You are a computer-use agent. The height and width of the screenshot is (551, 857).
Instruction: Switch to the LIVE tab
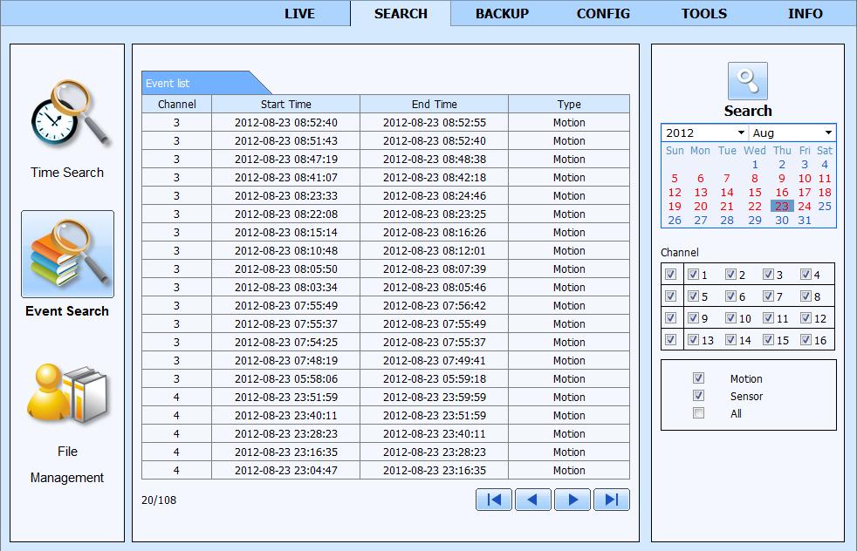pyautogui.click(x=299, y=14)
